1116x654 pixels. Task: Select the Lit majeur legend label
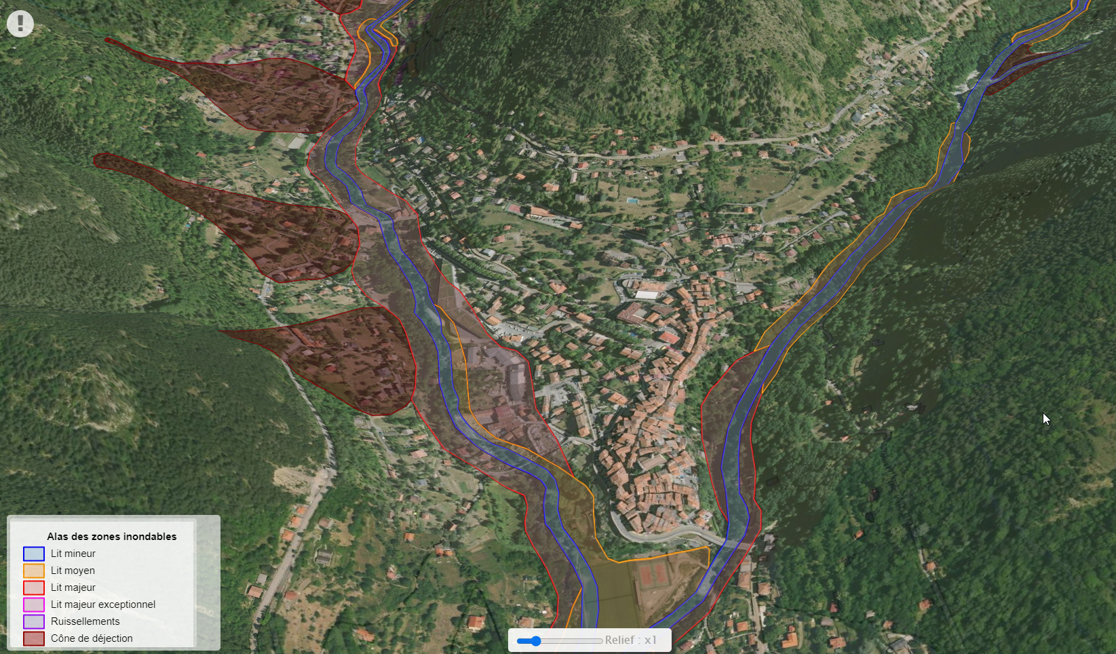point(73,588)
